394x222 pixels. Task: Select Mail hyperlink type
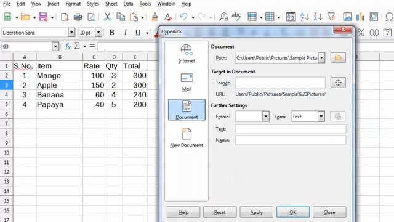point(187,82)
